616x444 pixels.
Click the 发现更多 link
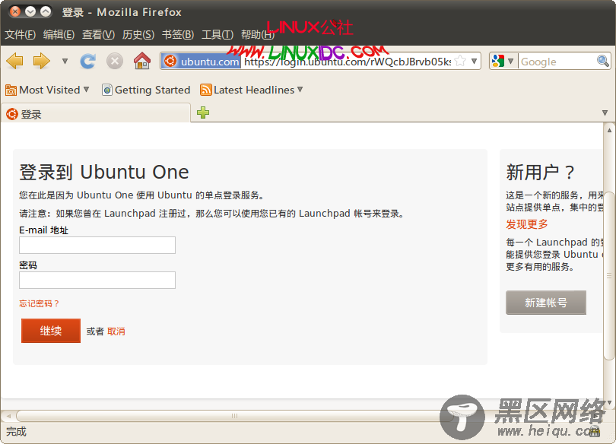(527, 224)
